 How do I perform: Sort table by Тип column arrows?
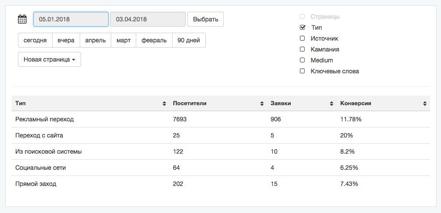point(164,104)
